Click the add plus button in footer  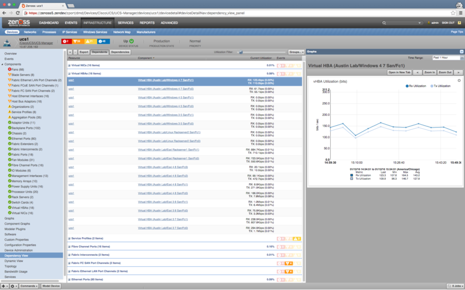pyautogui.click(x=5, y=286)
